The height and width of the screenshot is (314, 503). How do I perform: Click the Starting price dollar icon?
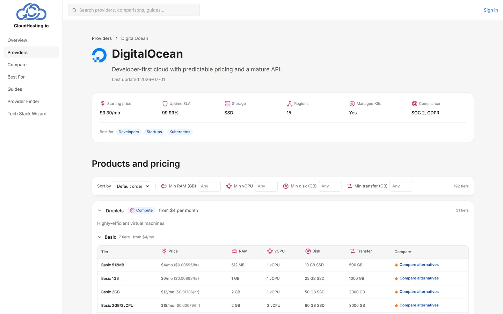point(103,104)
